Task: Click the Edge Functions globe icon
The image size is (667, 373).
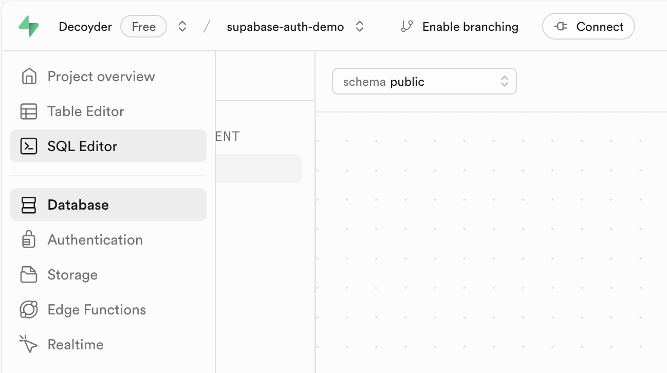Action: coord(29,310)
